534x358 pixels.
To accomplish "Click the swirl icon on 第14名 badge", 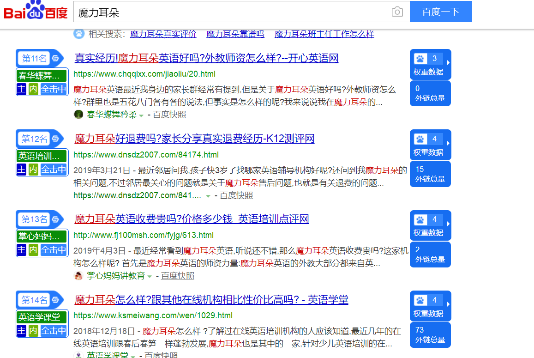I will coord(55,300).
